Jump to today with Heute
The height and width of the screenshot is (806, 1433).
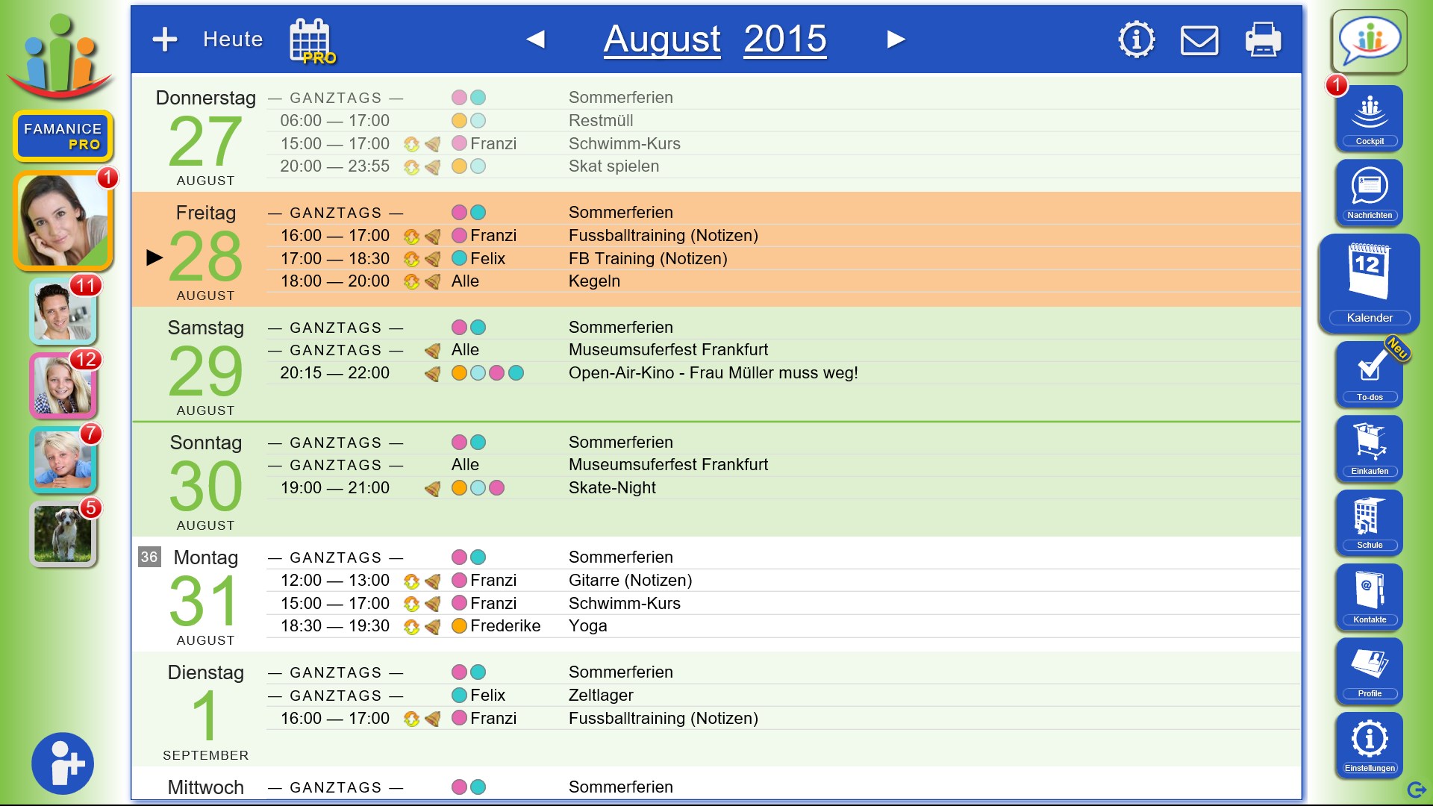233,39
